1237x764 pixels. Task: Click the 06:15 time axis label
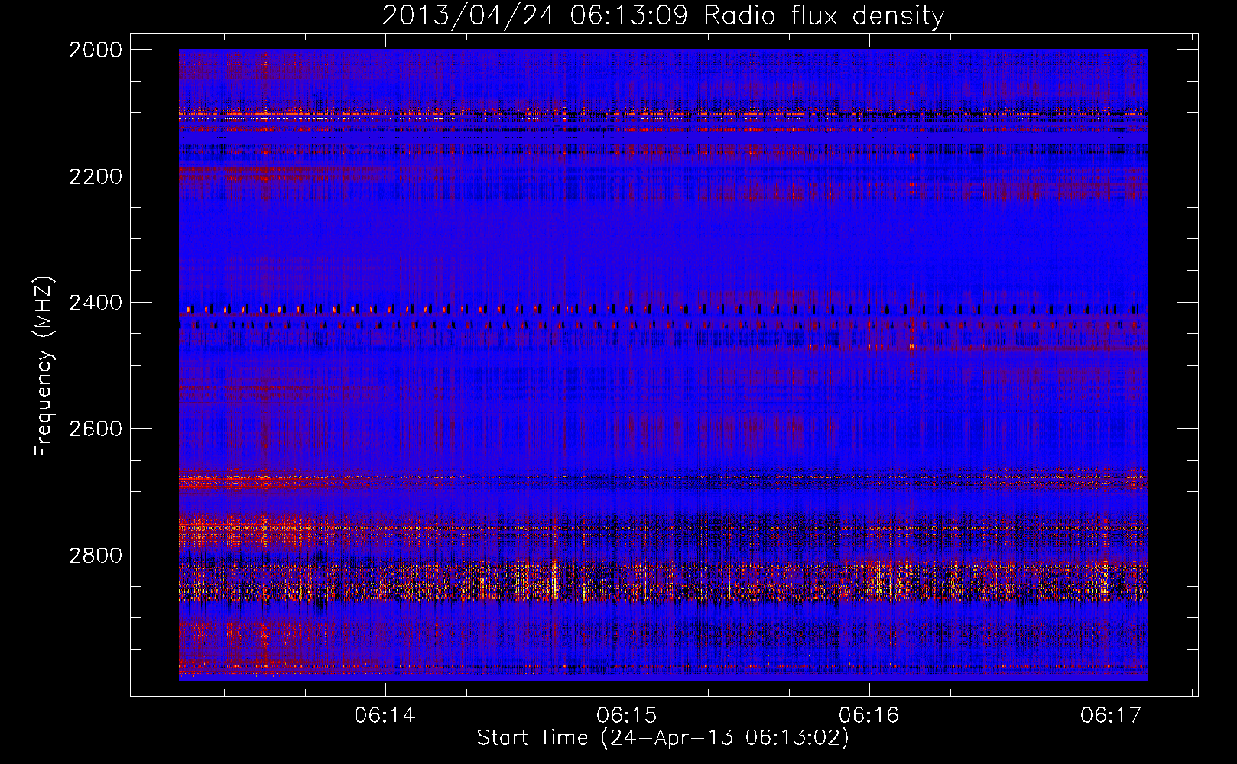click(627, 715)
